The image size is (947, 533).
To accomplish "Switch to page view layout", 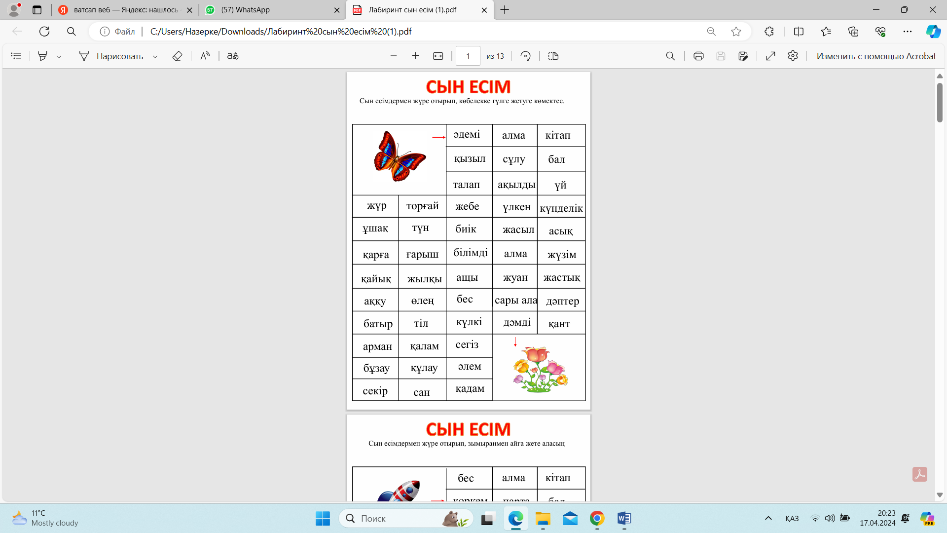I will (x=553, y=56).
